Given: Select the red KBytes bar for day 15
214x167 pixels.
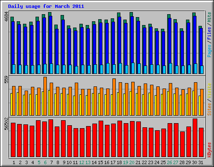Looking at the screenshot, I should 101,139.
